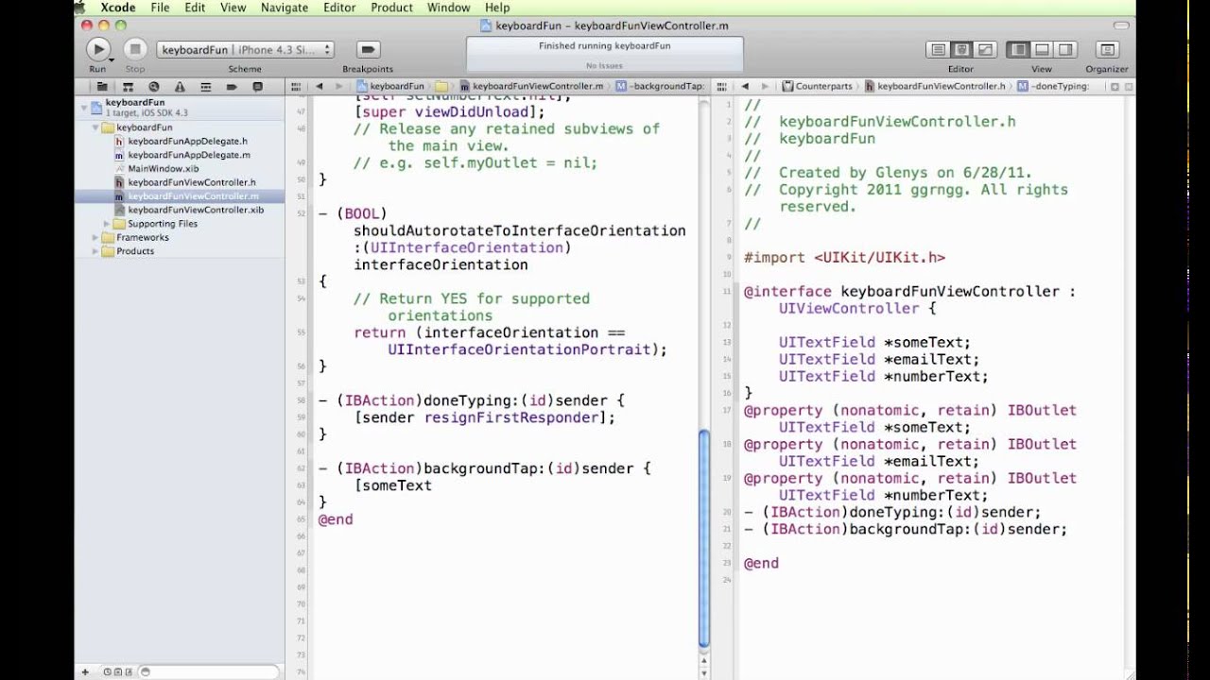
Task: Show the Search navigator
Action: 153,87
